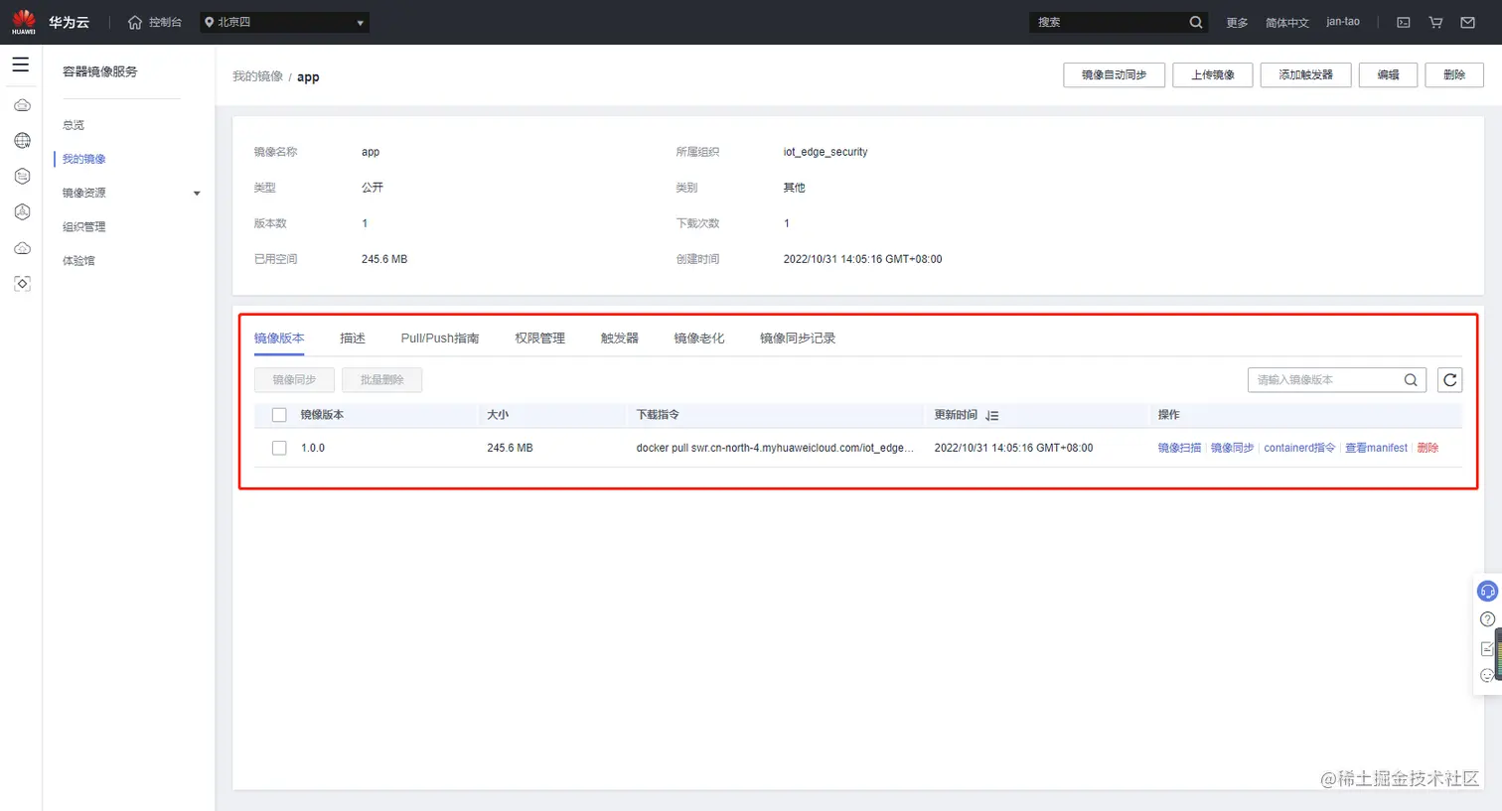Switch to the 镜像同步记录 tab
The width and height of the screenshot is (1502, 811).
click(x=798, y=338)
